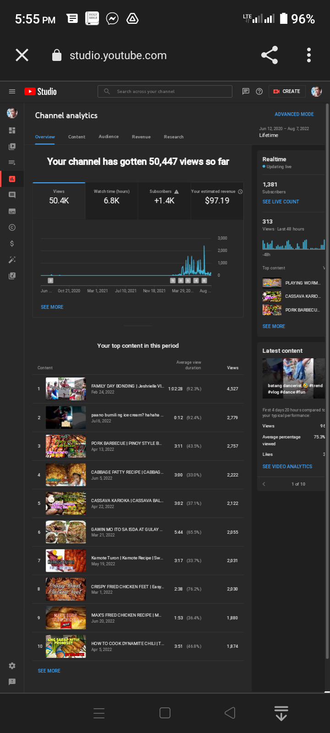Select Analytics icon in sidebar

point(12,179)
